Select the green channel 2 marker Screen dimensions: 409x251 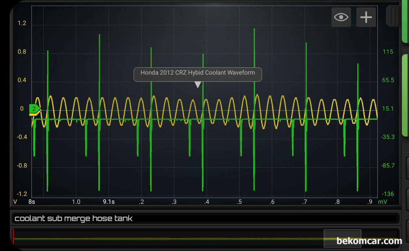[x=34, y=108]
